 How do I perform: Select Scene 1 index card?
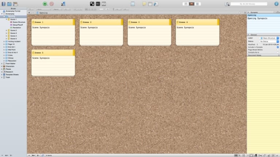[x=53, y=32]
